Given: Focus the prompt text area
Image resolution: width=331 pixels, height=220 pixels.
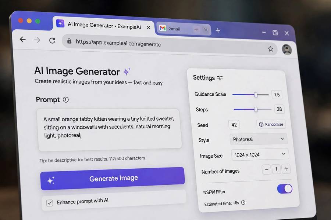Looking at the screenshot, I should [x=110, y=129].
